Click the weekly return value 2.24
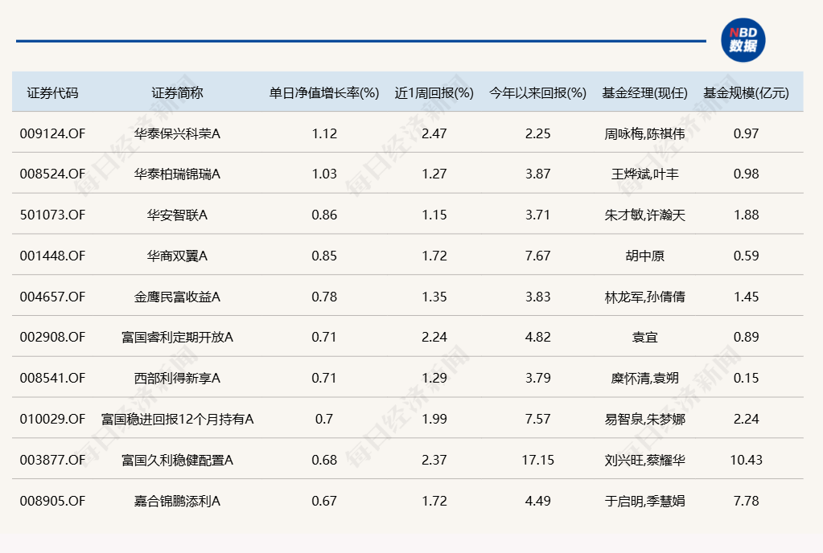 (x=434, y=337)
